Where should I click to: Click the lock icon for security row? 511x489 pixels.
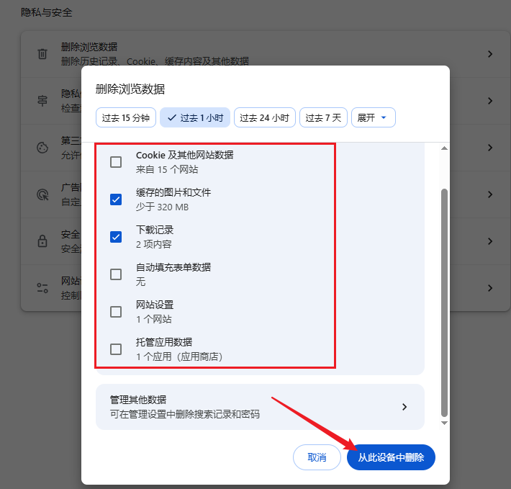[x=42, y=241]
